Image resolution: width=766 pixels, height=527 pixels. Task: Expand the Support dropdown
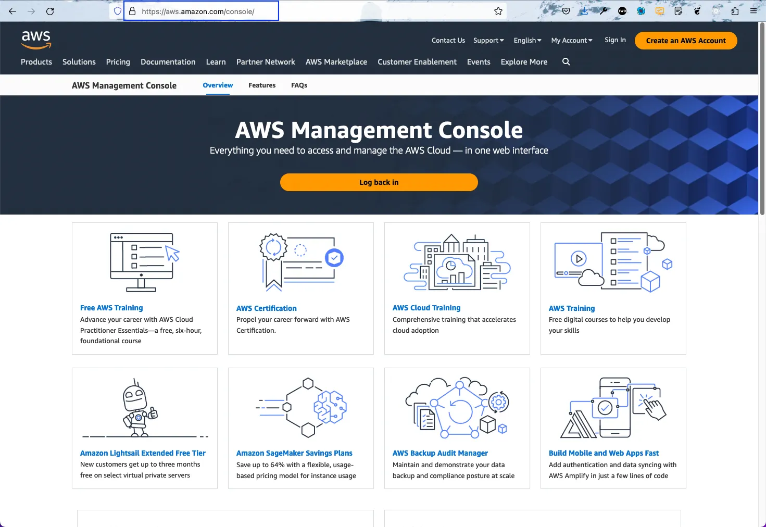tap(488, 41)
